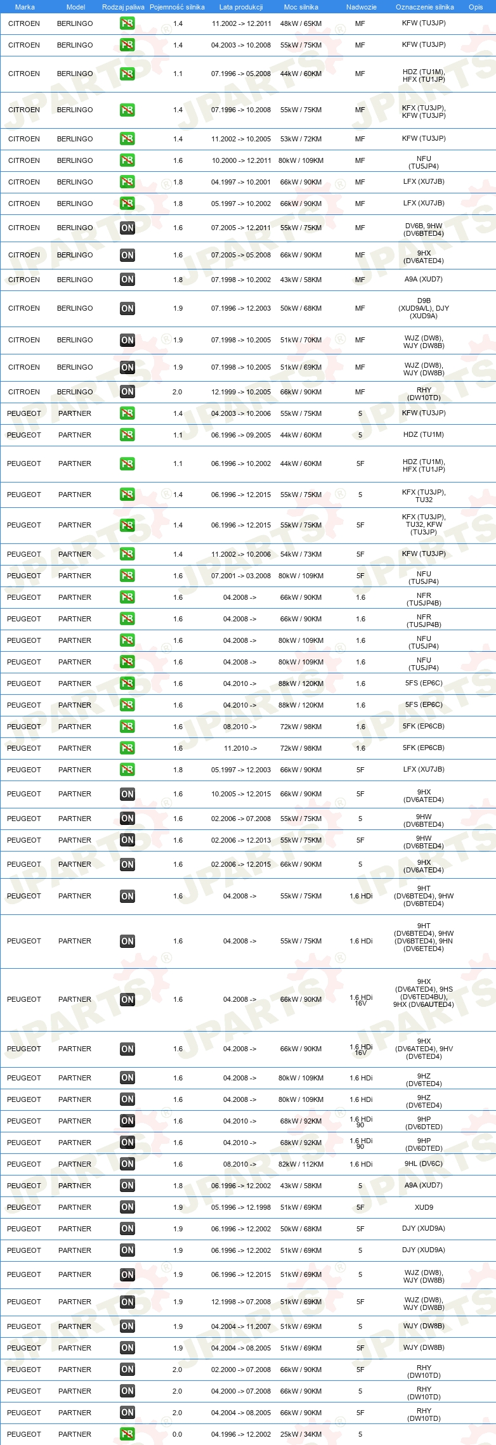Click the 9HX (DV6AUTED4) engine code cell

pyautogui.click(x=424, y=1004)
